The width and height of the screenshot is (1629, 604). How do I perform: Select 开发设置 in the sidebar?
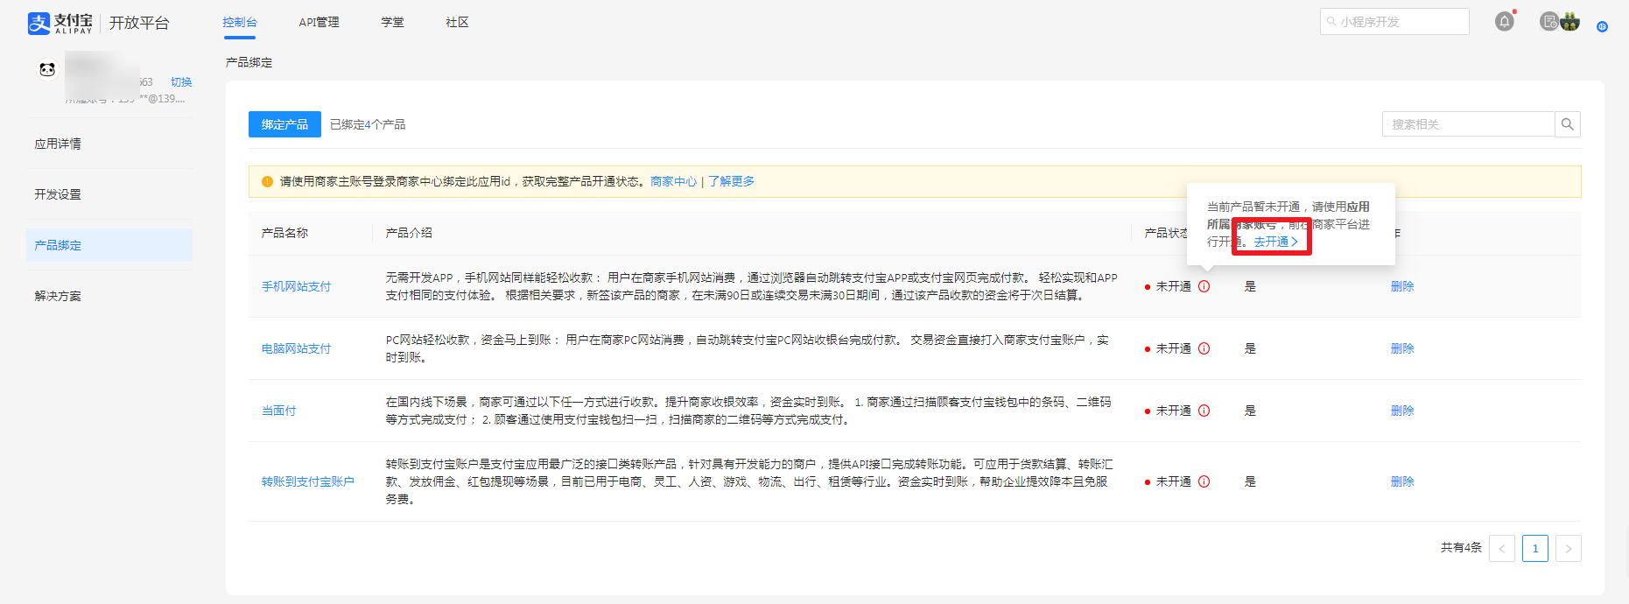click(x=109, y=194)
